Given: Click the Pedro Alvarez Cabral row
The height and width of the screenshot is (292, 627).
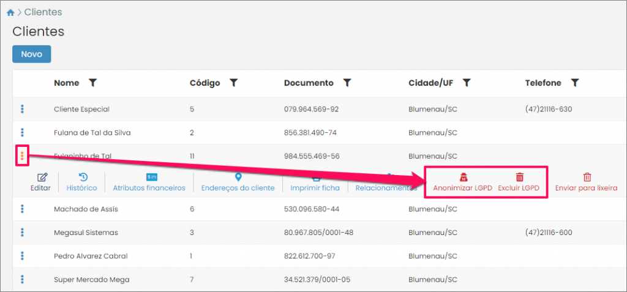Looking at the screenshot, I should (90, 256).
